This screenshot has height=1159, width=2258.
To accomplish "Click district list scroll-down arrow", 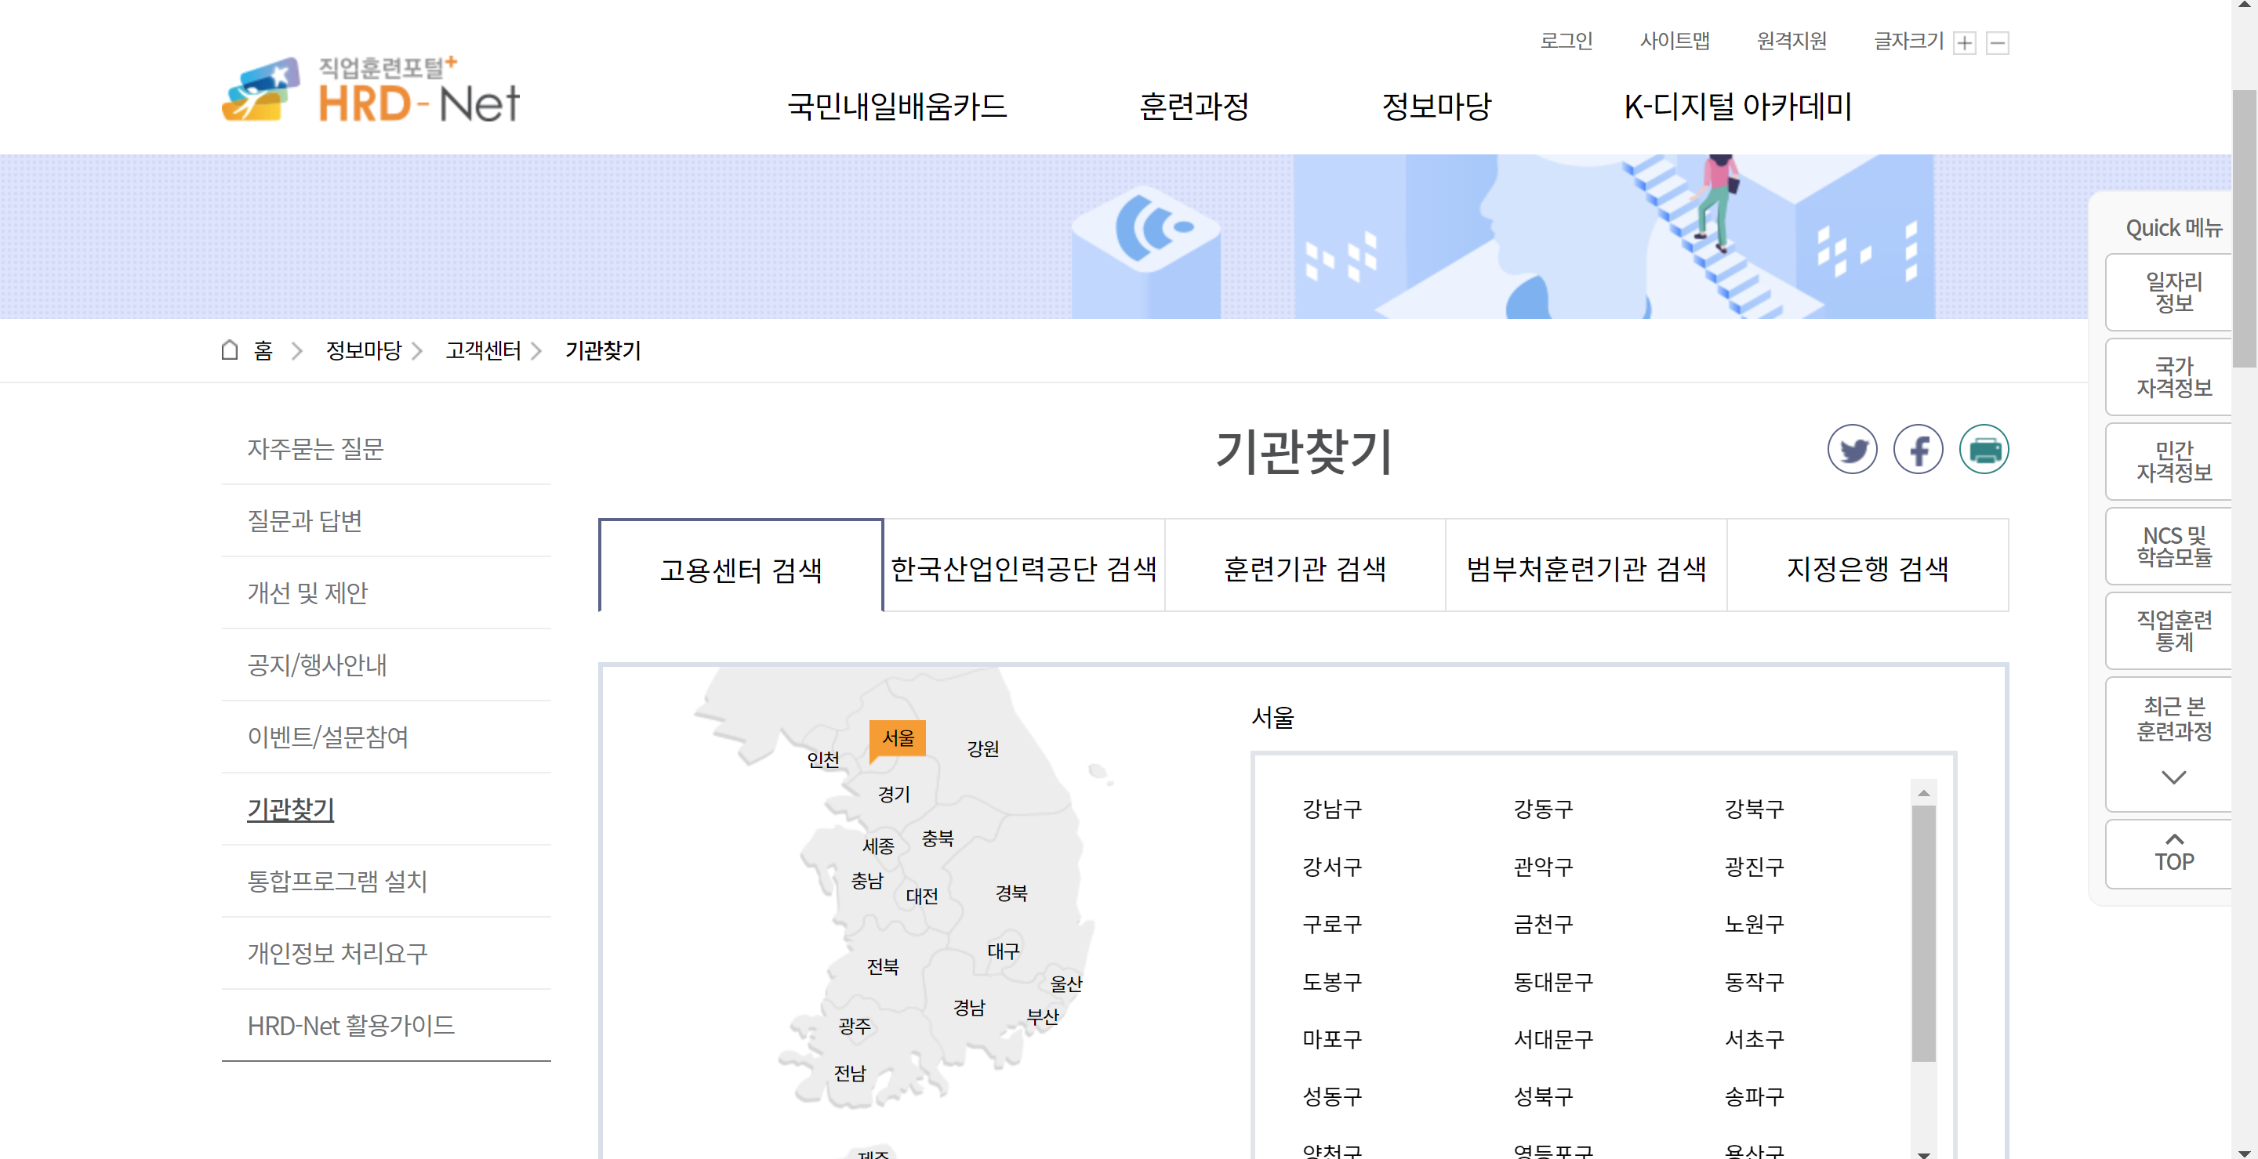I will [x=1923, y=1152].
